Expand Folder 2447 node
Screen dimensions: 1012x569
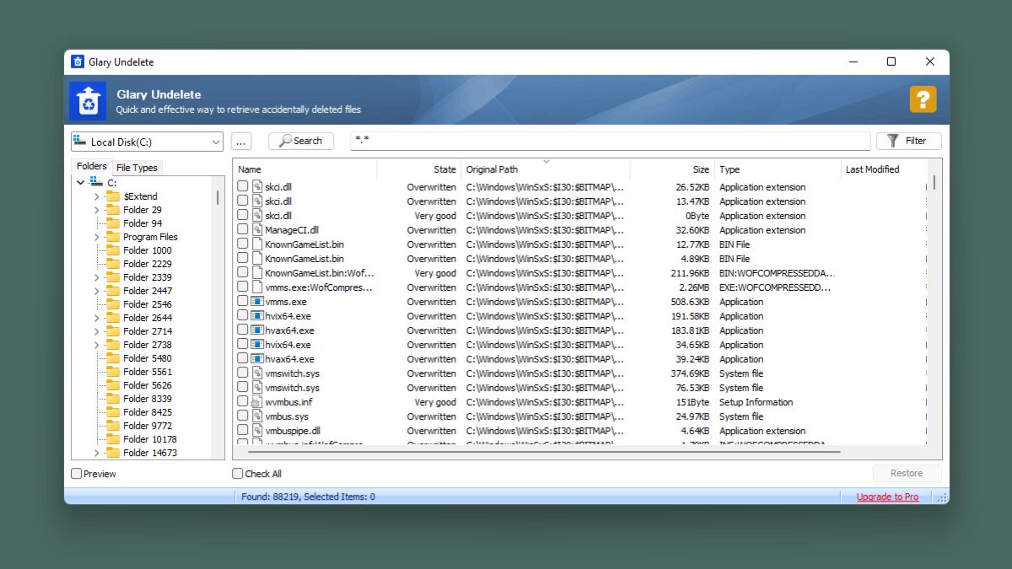(x=96, y=291)
